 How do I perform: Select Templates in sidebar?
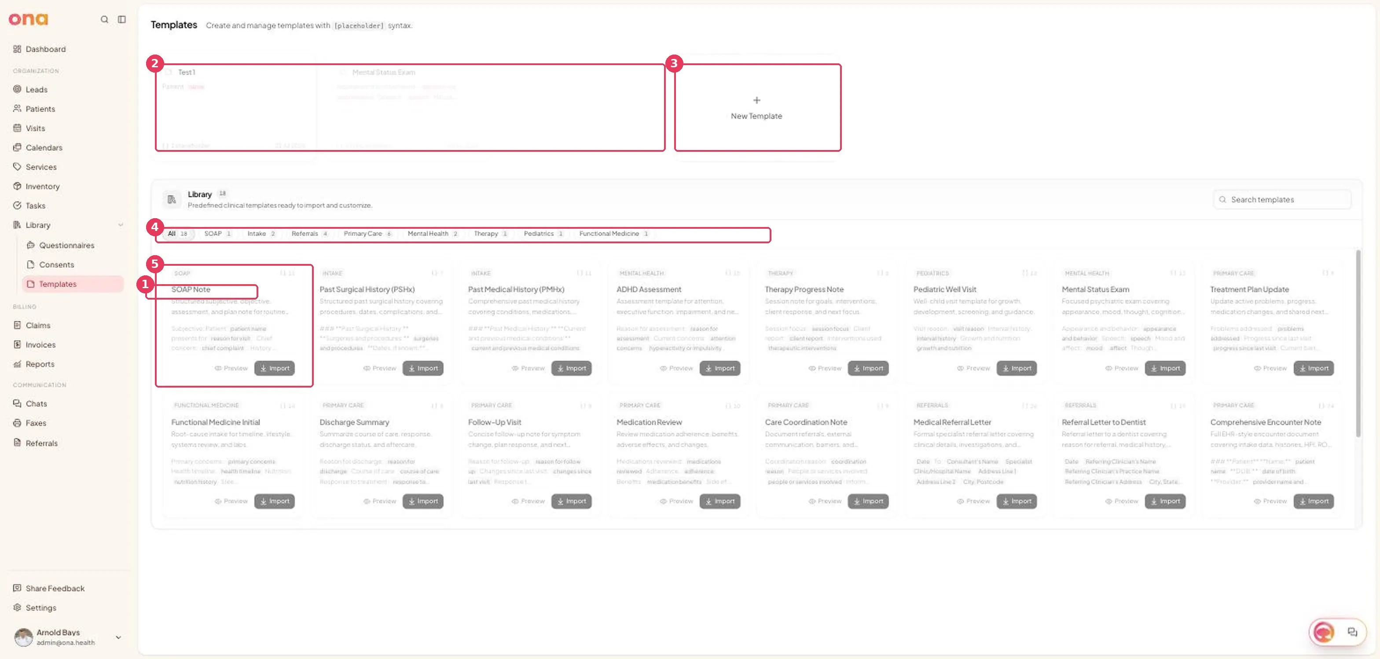pos(73,284)
